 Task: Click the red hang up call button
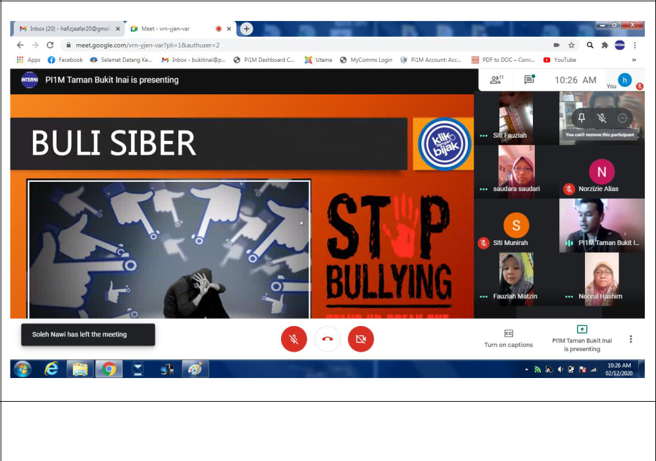pos(327,339)
